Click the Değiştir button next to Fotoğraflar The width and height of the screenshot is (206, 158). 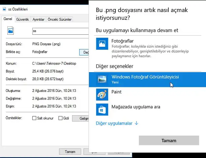tap(84, 52)
